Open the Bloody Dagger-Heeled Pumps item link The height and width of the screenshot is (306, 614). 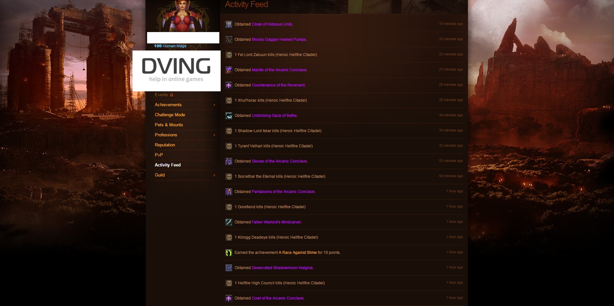pos(279,40)
